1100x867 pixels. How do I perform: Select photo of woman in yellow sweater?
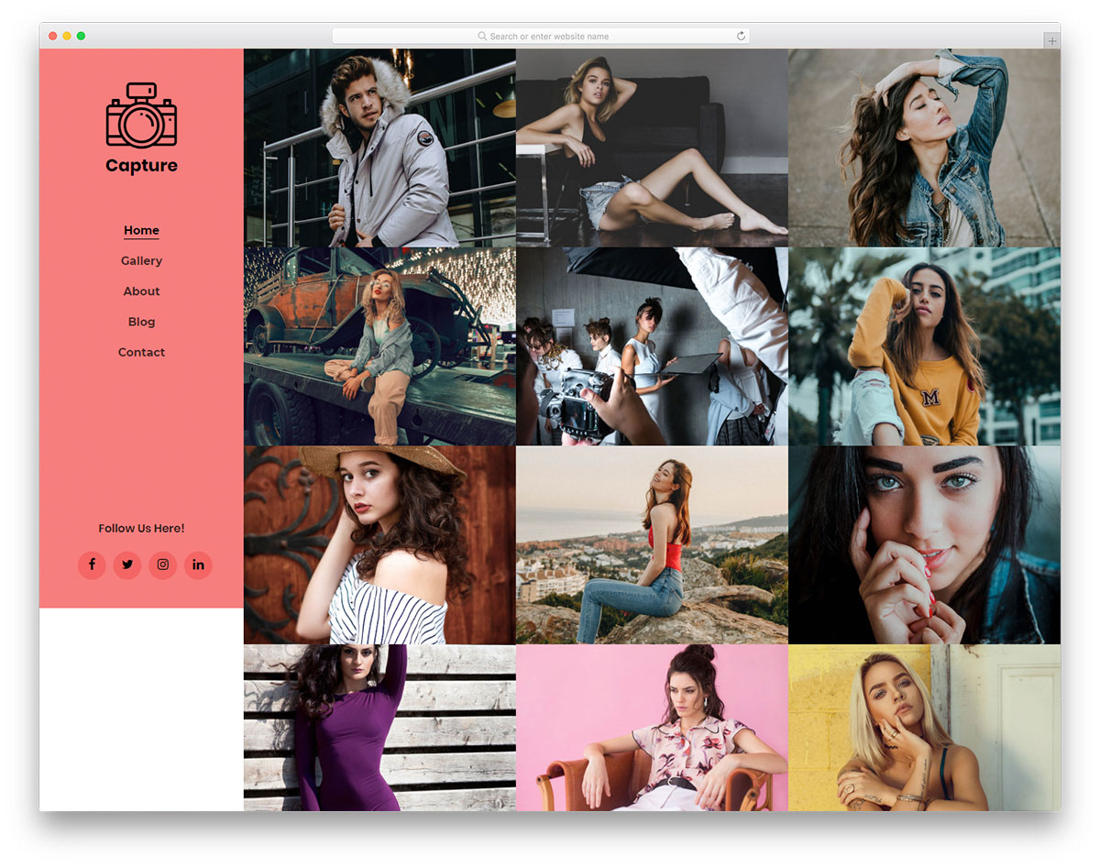(x=924, y=346)
